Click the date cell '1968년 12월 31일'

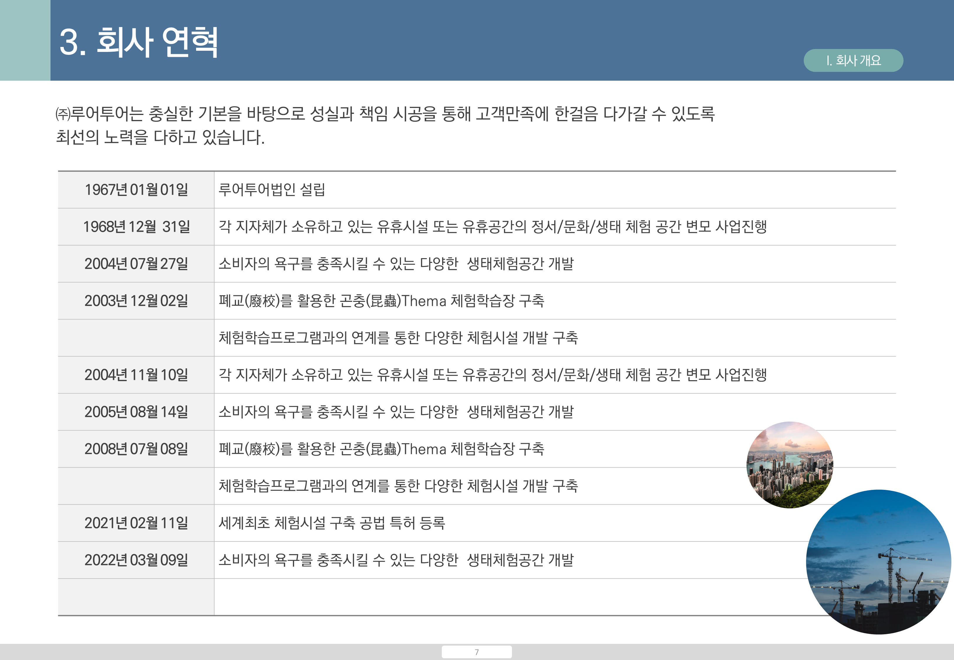pyautogui.click(x=136, y=227)
